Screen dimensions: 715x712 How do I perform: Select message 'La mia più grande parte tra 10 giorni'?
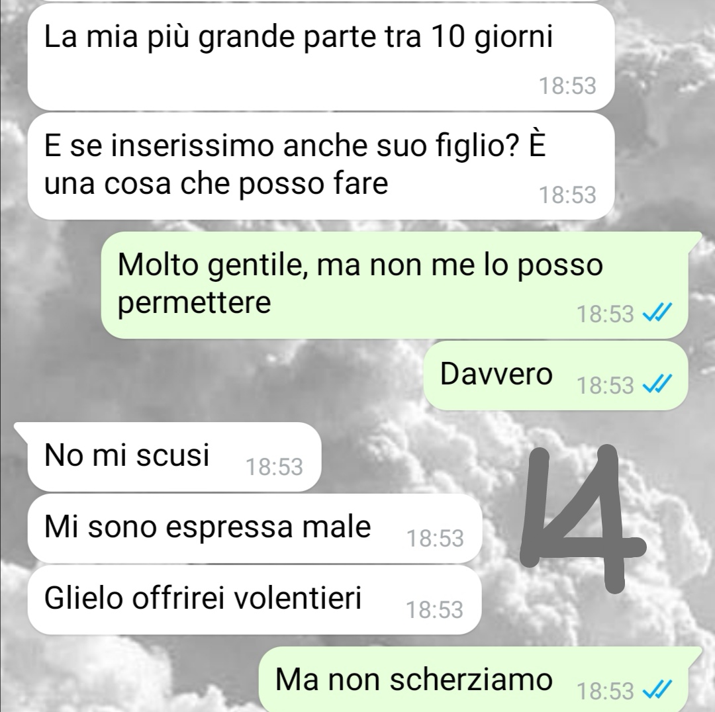tap(321, 57)
